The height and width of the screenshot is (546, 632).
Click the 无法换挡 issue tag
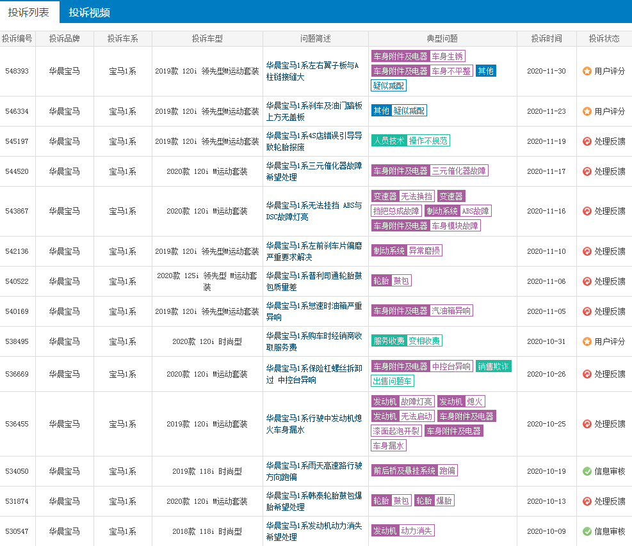[x=417, y=196]
